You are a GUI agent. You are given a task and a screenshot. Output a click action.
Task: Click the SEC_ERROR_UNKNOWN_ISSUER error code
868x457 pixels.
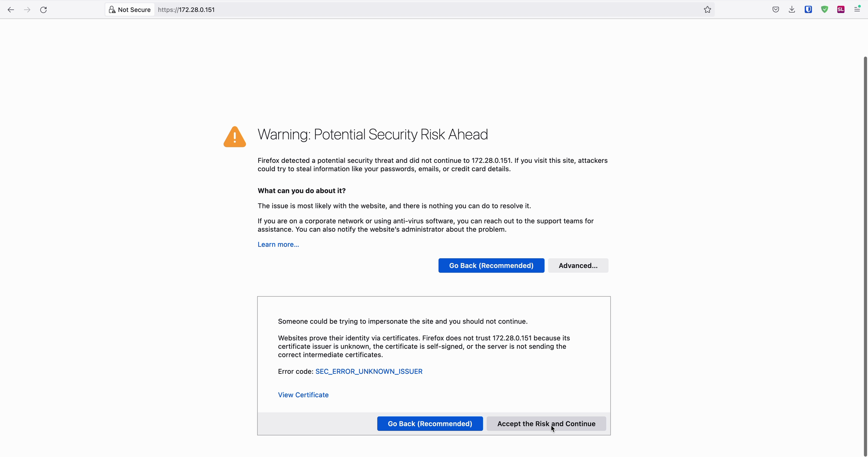coord(369,371)
